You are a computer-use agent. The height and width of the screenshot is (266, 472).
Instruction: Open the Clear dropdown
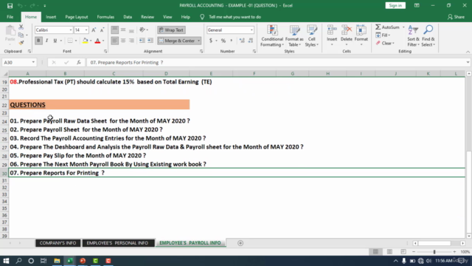point(385,43)
